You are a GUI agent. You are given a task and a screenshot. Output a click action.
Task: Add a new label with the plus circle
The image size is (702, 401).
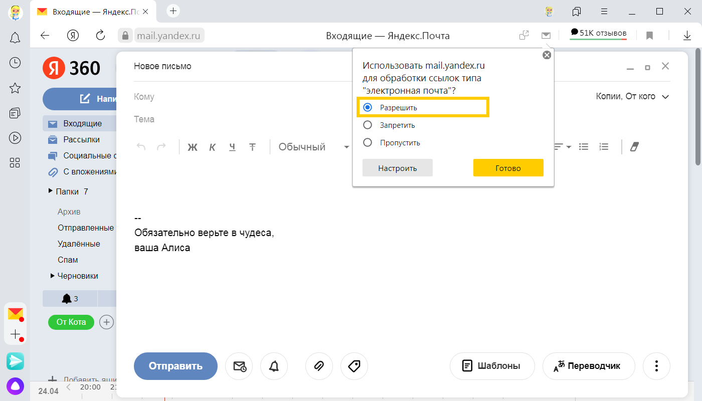pyautogui.click(x=106, y=322)
